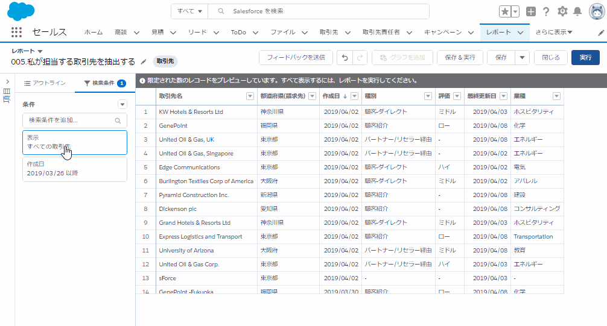This screenshot has height=326, width=607.
Task: Click the undo arrow button
Action: click(345, 58)
